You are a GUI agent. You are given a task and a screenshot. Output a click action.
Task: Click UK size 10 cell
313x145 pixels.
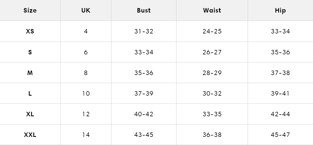[x=86, y=93]
